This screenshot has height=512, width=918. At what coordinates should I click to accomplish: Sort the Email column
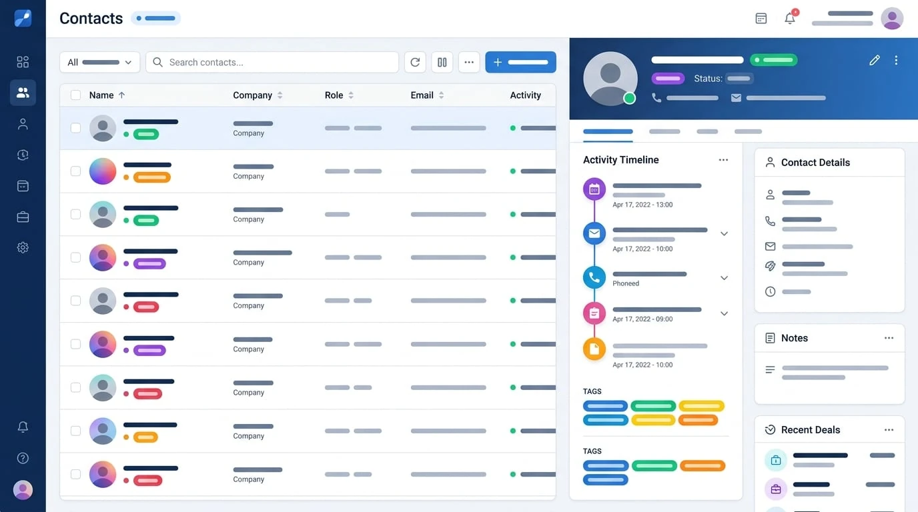[441, 95]
